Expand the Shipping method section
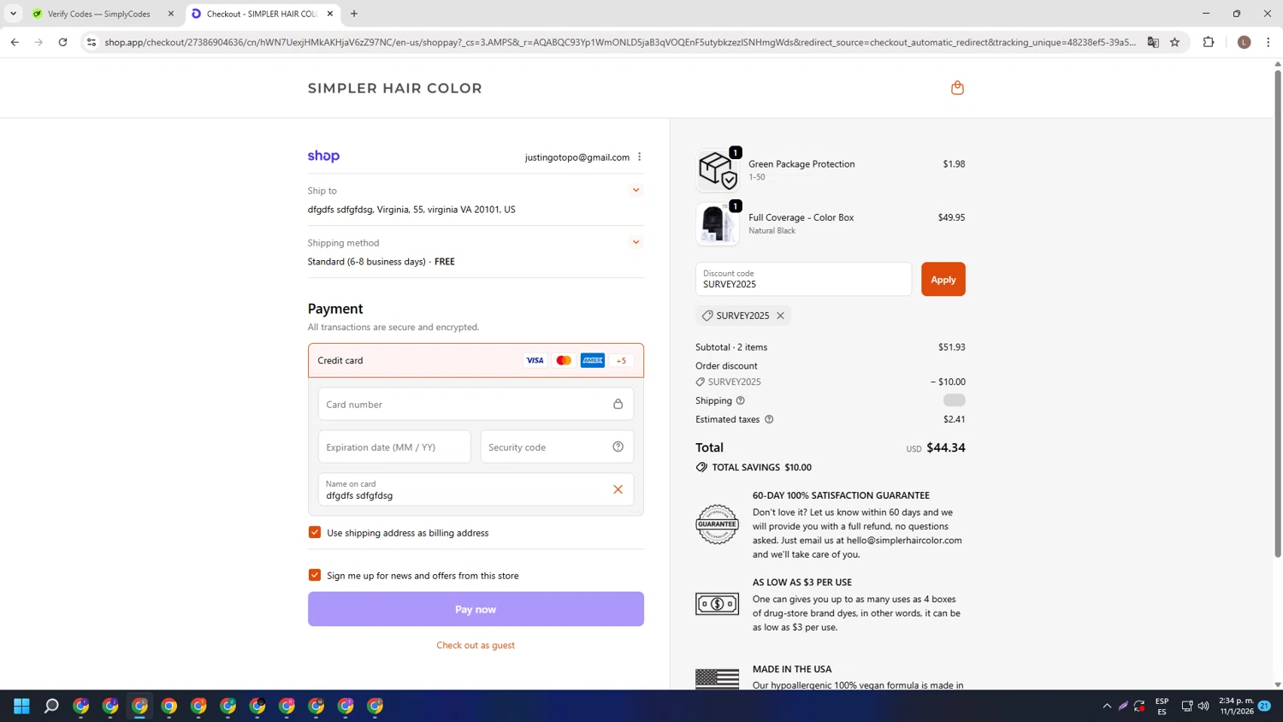This screenshot has height=722, width=1283. pos(636,242)
